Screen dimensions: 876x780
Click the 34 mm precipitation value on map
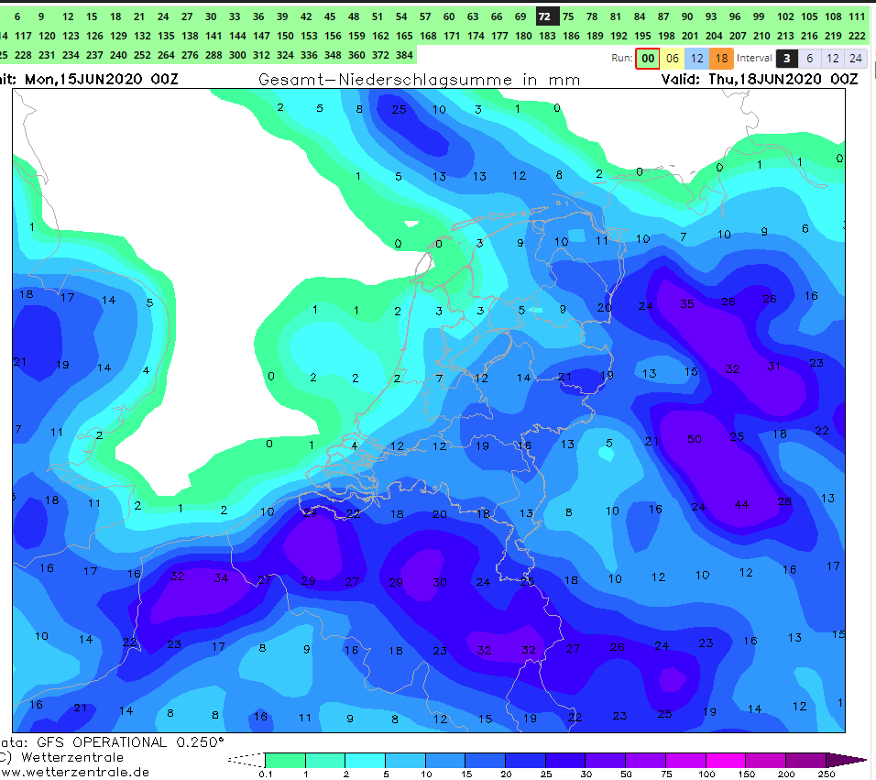click(x=221, y=577)
